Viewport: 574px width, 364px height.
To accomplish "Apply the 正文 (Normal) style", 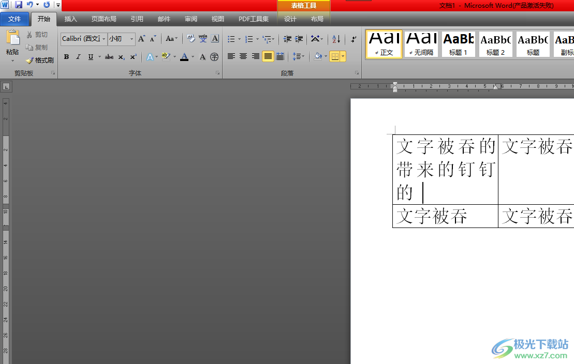I will 384,44.
